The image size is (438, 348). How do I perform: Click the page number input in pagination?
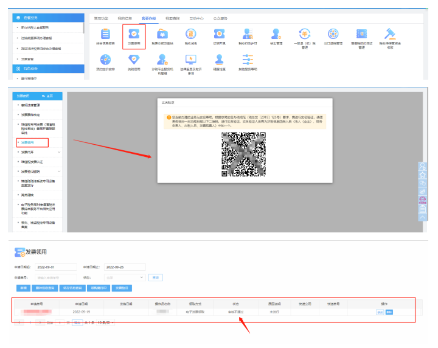coord(60,322)
